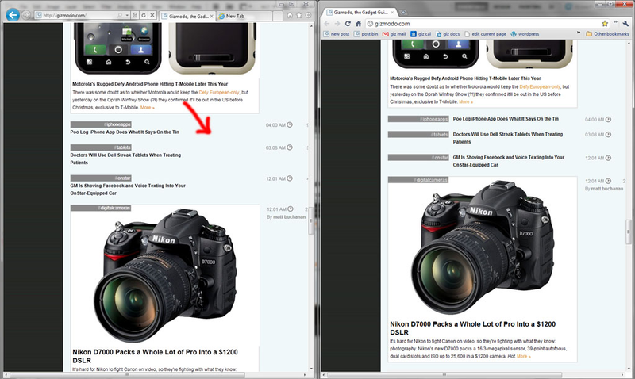Screen dimensions: 635x379
Task: Open the IE address bar dropdown arrow
Action: coord(127,15)
